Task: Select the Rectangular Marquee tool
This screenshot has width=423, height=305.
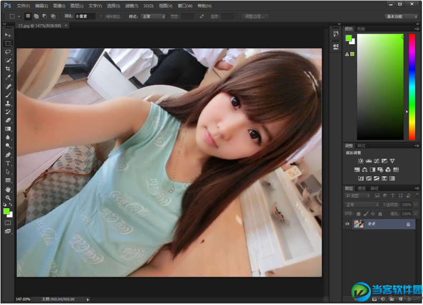Action: tap(8, 43)
